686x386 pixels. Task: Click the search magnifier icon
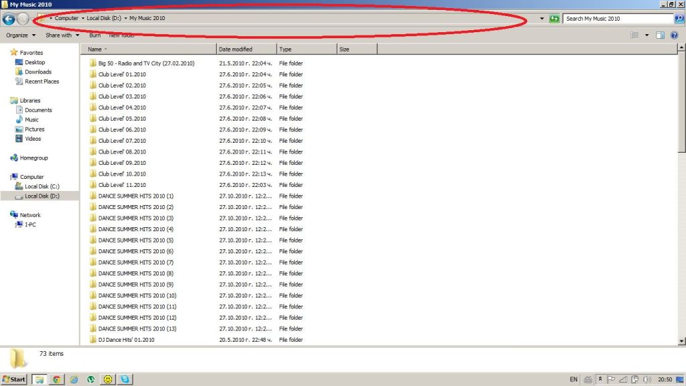pos(679,19)
